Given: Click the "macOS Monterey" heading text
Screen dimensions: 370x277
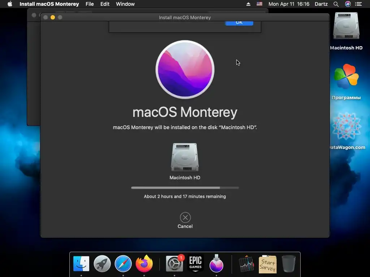Looking at the screenshot, I should click(x=185, y=112).
